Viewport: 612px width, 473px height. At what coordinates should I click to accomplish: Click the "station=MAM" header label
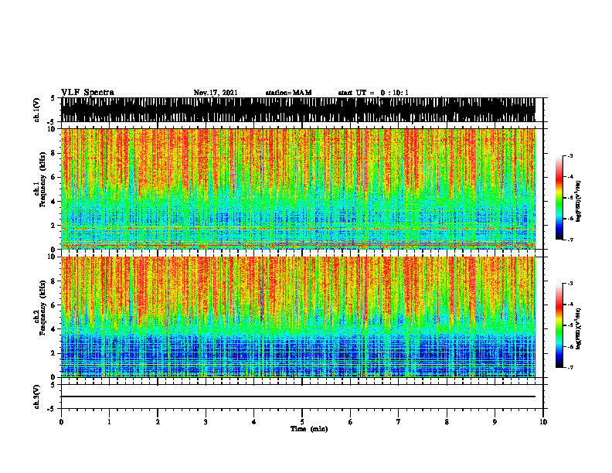288,93
